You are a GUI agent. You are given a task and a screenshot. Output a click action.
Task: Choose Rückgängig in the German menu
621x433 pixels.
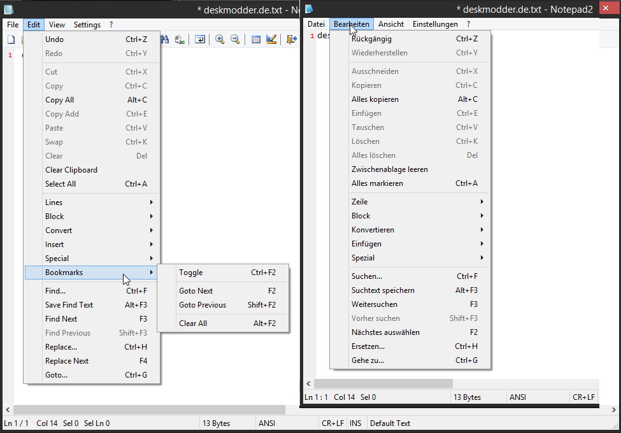[x=410, y=39]
